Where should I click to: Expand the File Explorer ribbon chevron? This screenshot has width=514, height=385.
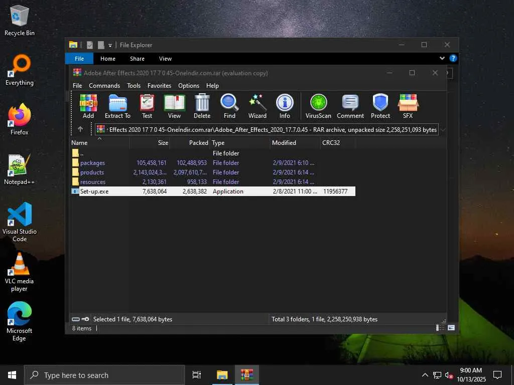point(442,58)
